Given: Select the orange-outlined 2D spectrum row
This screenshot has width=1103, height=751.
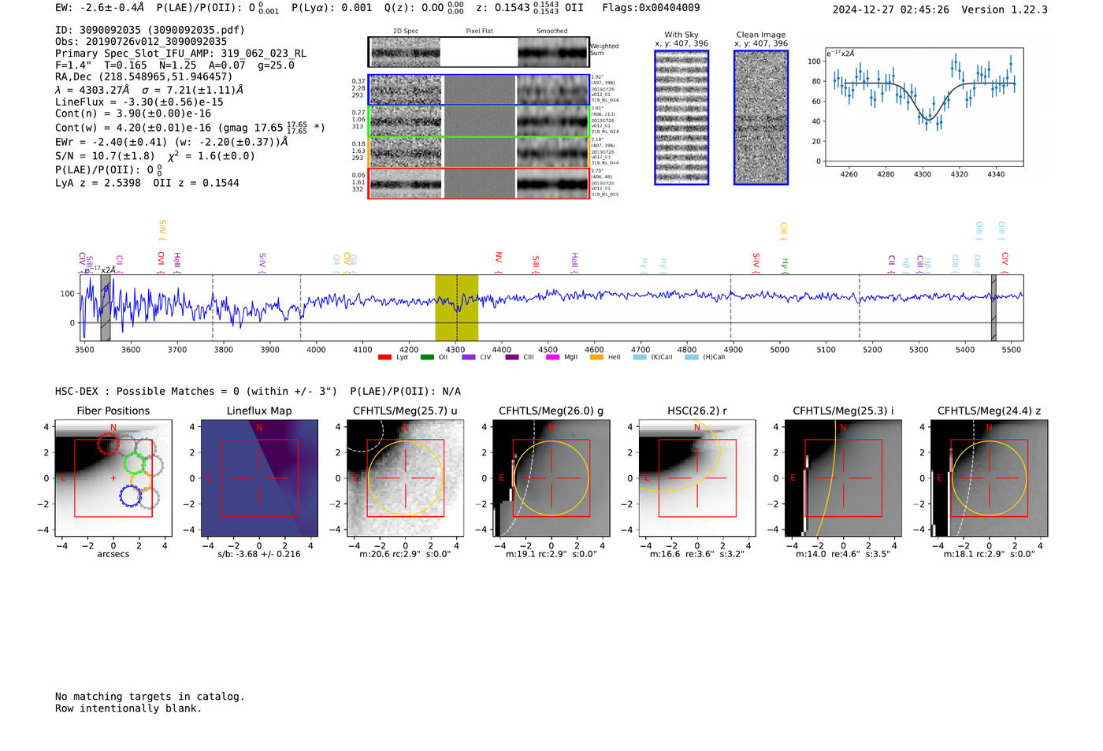Looking at the screenshot, I should pyautogui.click(x=479, y=152).
